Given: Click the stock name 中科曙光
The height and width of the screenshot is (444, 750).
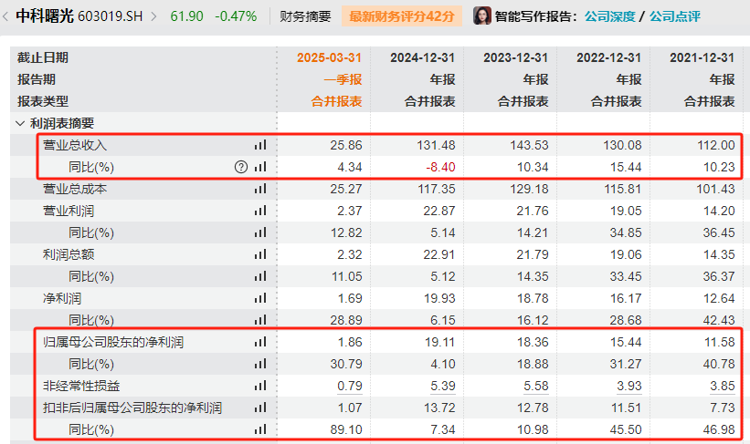Looking at the screenshot, I should point(45,16).
